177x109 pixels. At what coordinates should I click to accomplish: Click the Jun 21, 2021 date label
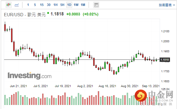18,86
